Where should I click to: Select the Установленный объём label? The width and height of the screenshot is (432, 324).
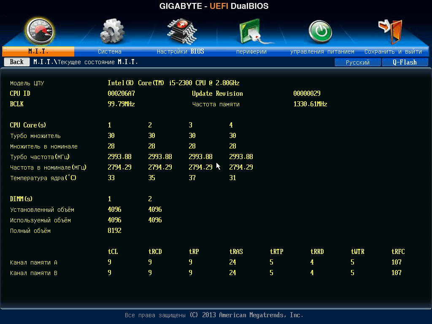pyautogui.click(x=42, y=210)
